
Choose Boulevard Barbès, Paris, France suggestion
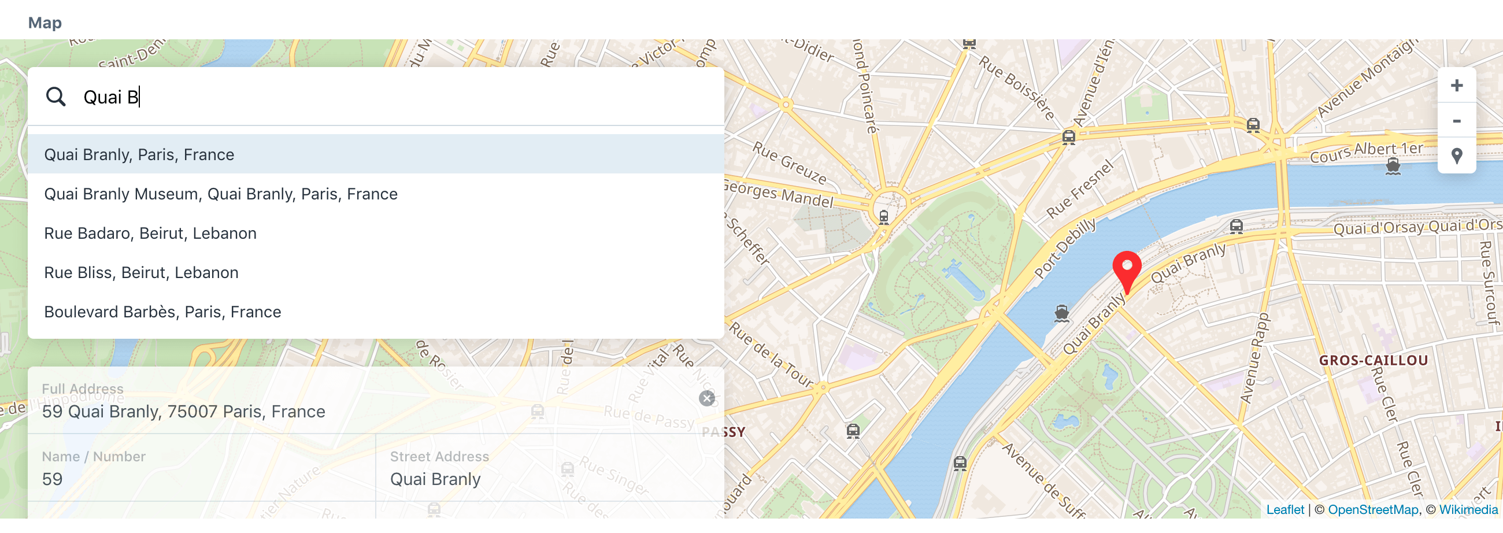click(376, 312)
